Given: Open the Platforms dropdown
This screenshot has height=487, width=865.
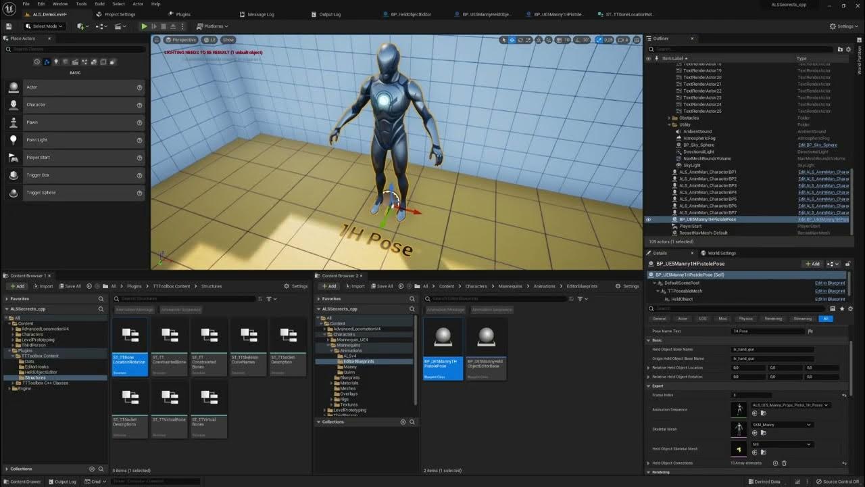Looking at the screenshot, I should pyautogui.click(x=213, y=26).
